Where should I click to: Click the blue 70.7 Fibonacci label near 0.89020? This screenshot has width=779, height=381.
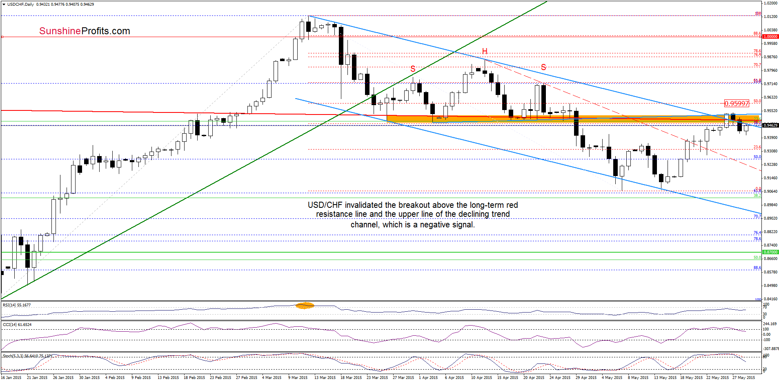(757, 216)
